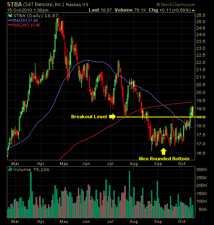
Task: Click the Chg +0.11 (+0.59%) readout
Action: point(170,10)
